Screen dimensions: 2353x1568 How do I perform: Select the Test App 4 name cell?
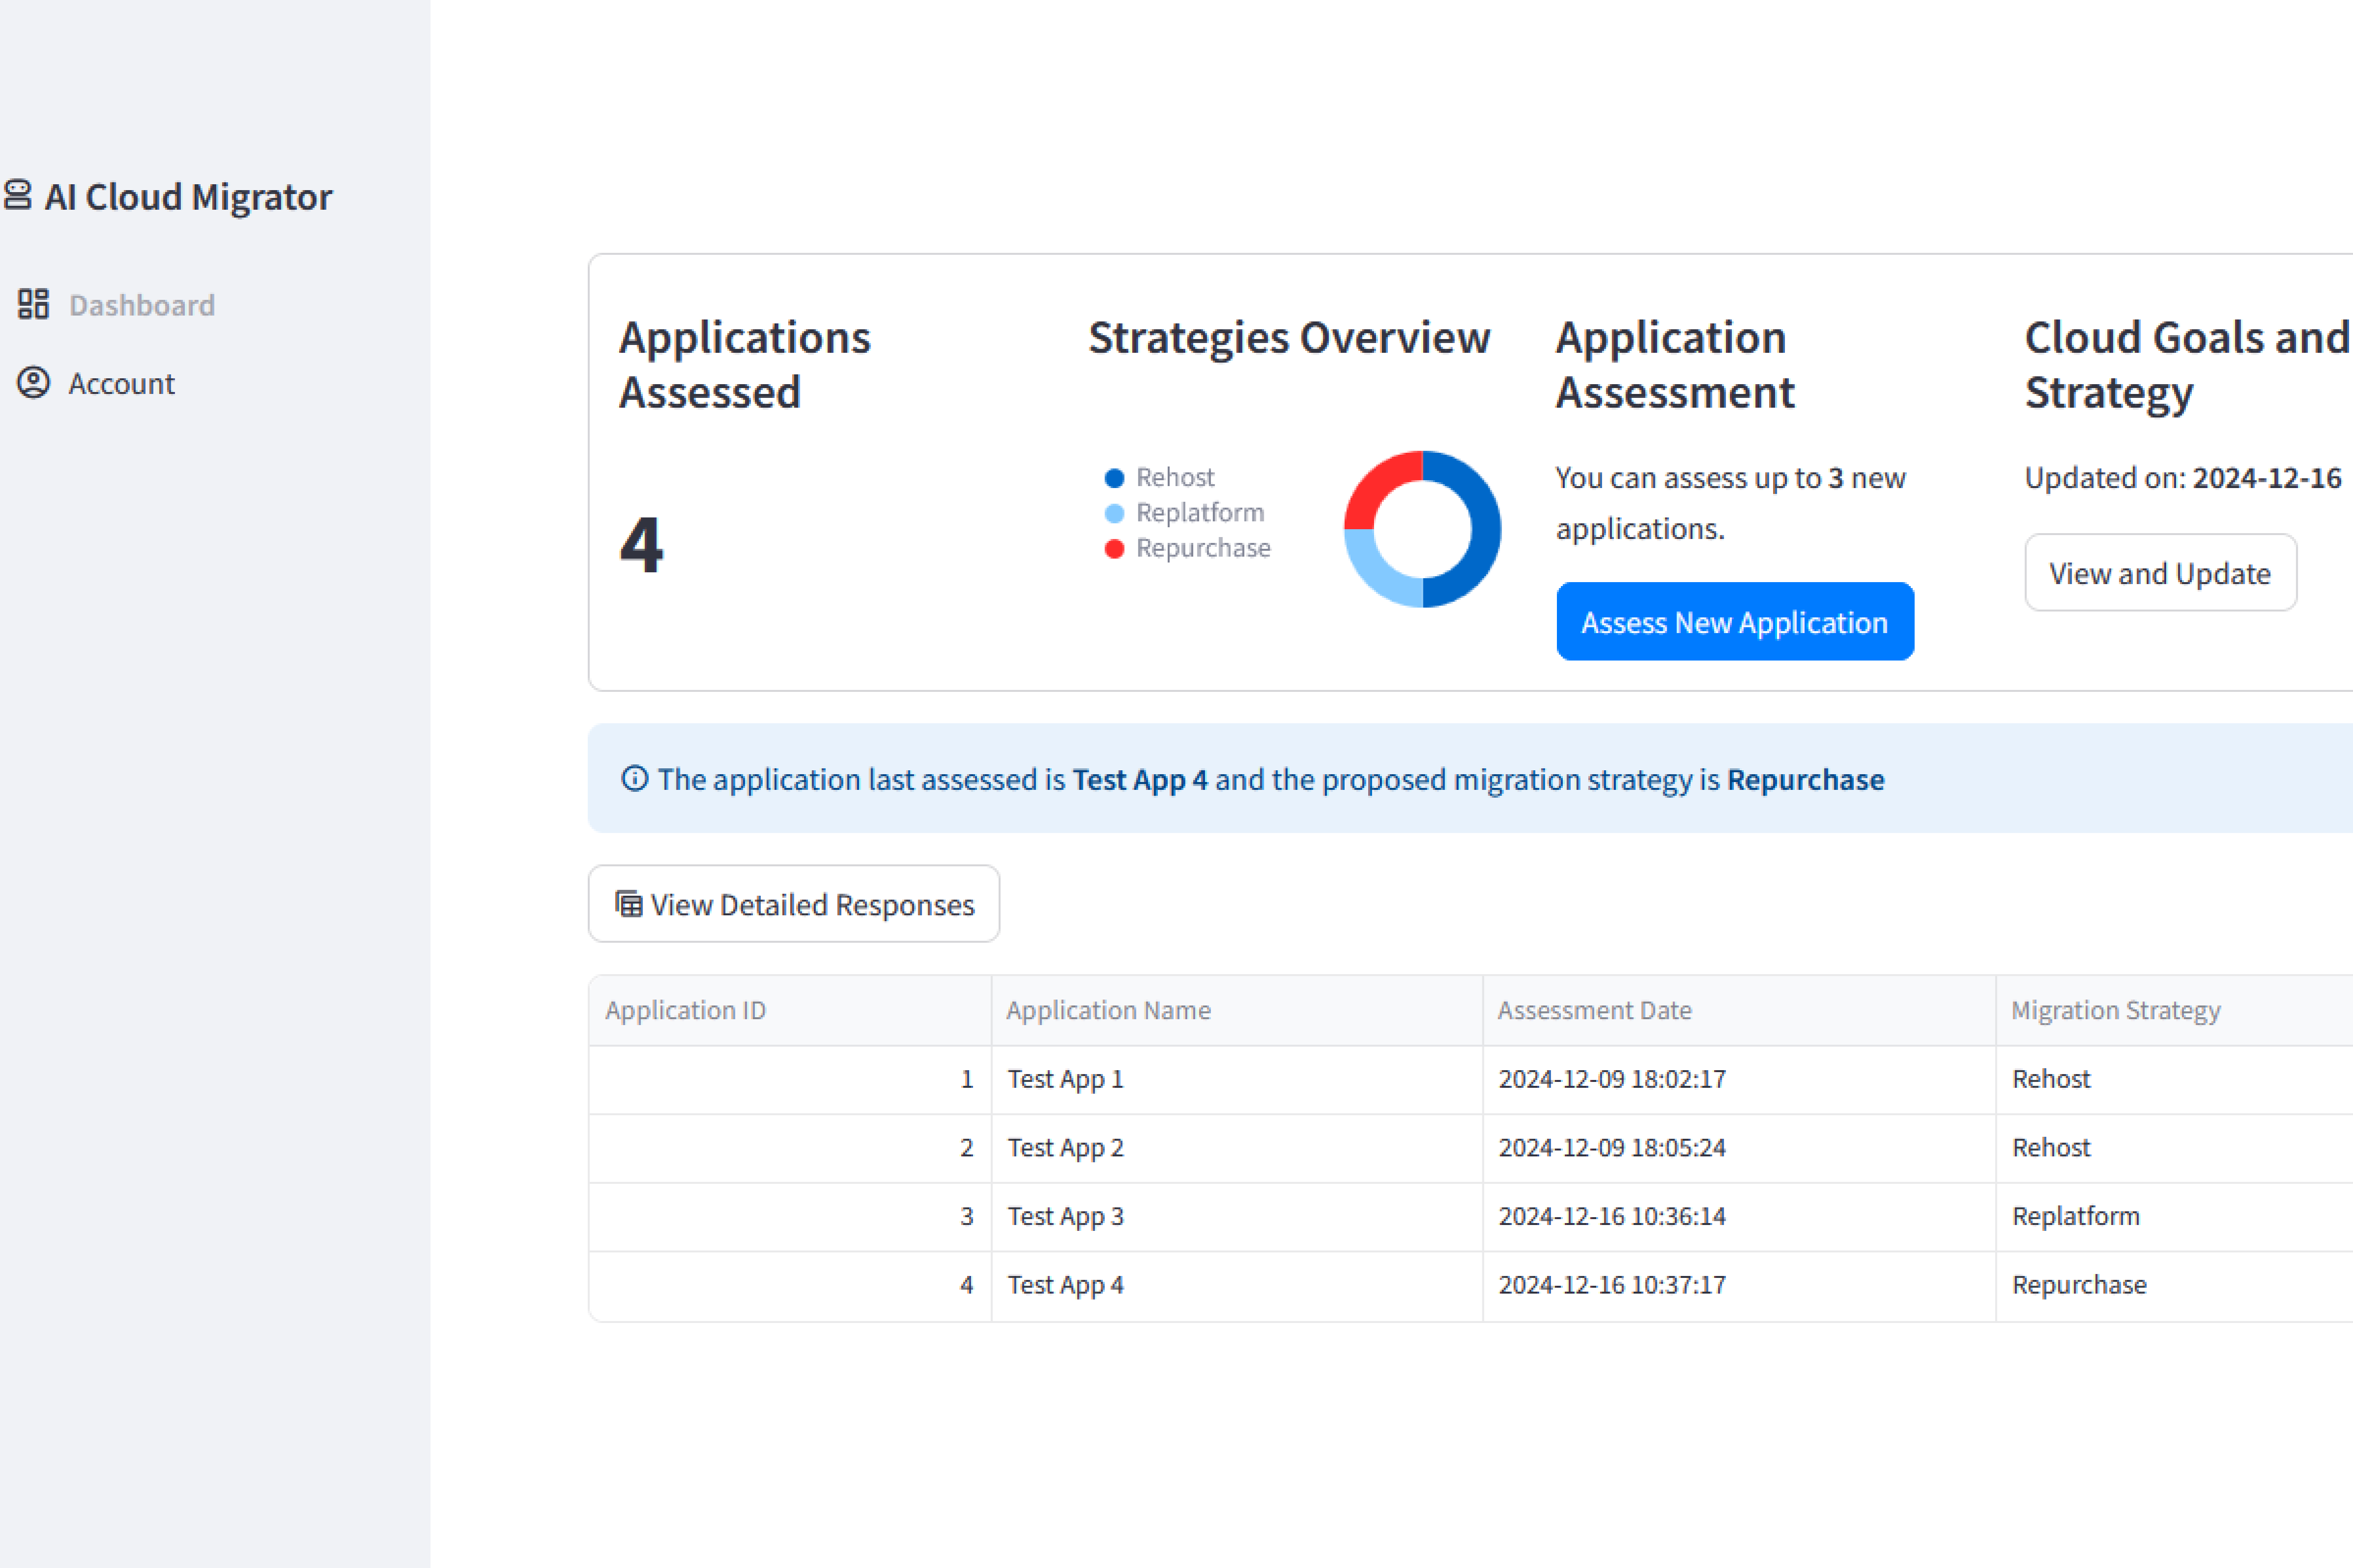pos(1237,1285)
